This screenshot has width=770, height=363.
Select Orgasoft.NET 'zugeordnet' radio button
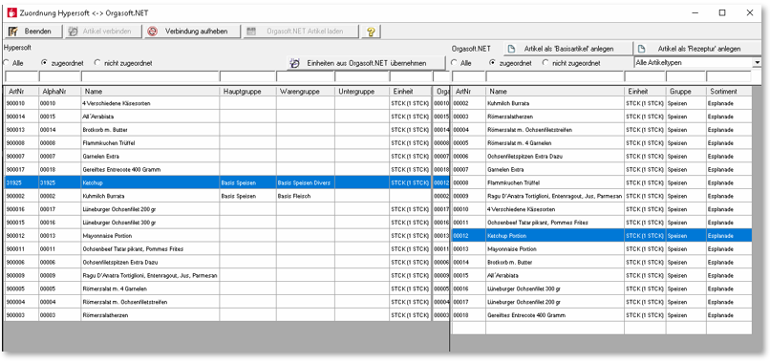(492, 63)
